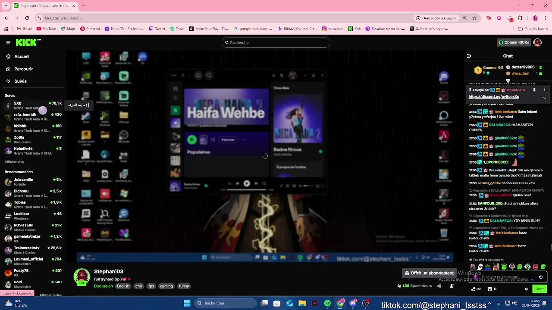Image resolution: width=552 pixels, height=310 pixels.
Task: Open Locklear recommended channel
Action: (x=33, y=216)
